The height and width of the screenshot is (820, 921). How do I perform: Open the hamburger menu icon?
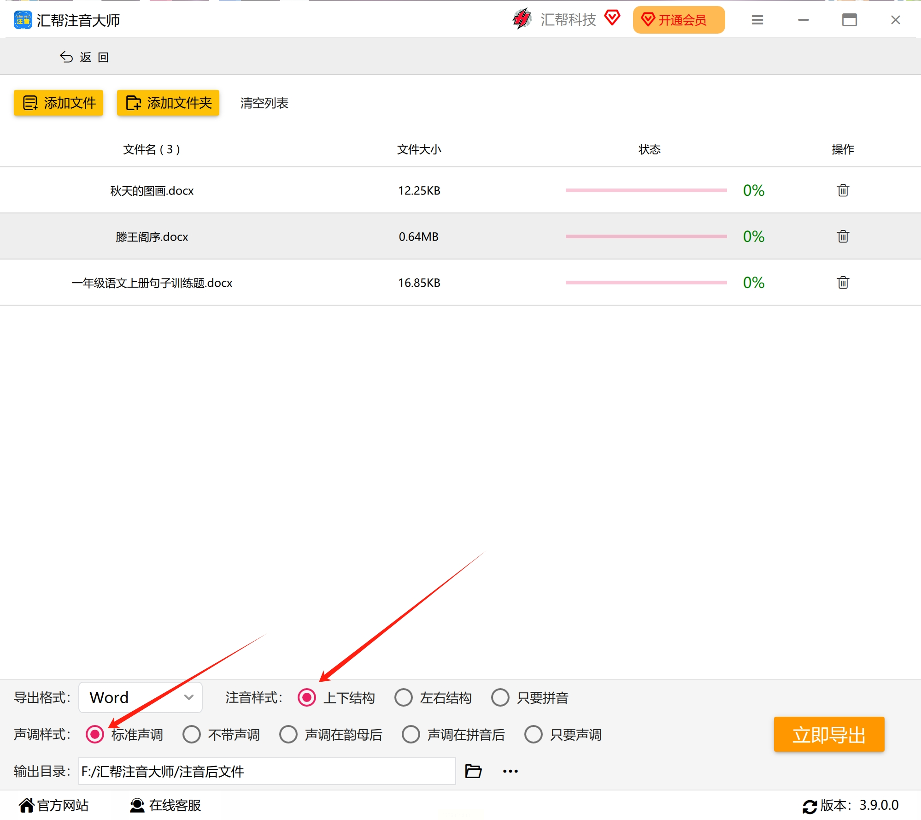[757, 20]
